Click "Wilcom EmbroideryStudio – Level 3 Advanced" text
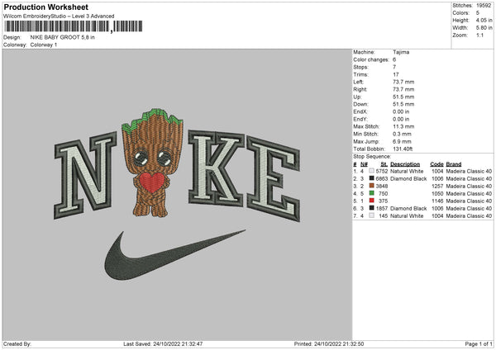The image size is (496, 350). pos(59,17)
